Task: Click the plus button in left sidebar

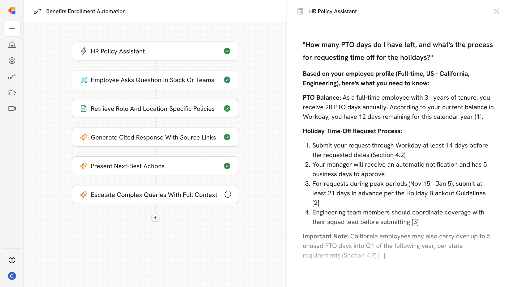Action: pyautogui.click(x=12, y=29)
